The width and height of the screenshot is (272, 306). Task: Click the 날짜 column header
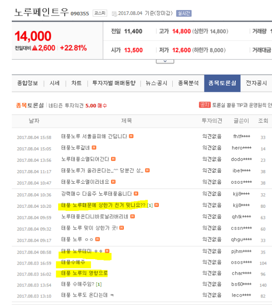click(x=34, y=121)
